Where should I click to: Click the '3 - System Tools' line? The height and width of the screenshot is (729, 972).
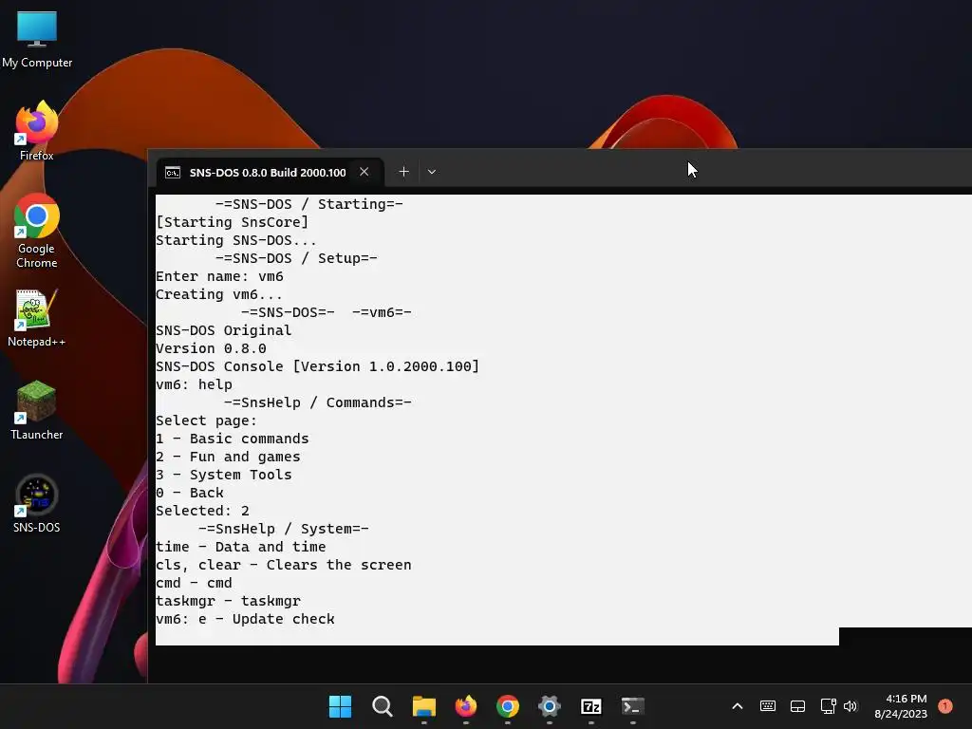click(x=224, y=475)
